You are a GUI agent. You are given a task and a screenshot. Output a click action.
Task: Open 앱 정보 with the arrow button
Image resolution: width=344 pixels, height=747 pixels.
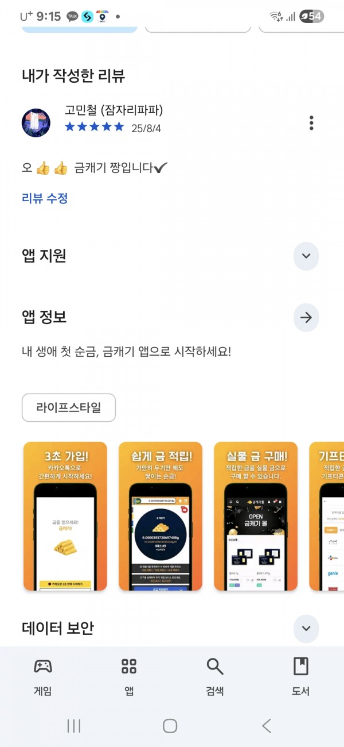point(306,317)
